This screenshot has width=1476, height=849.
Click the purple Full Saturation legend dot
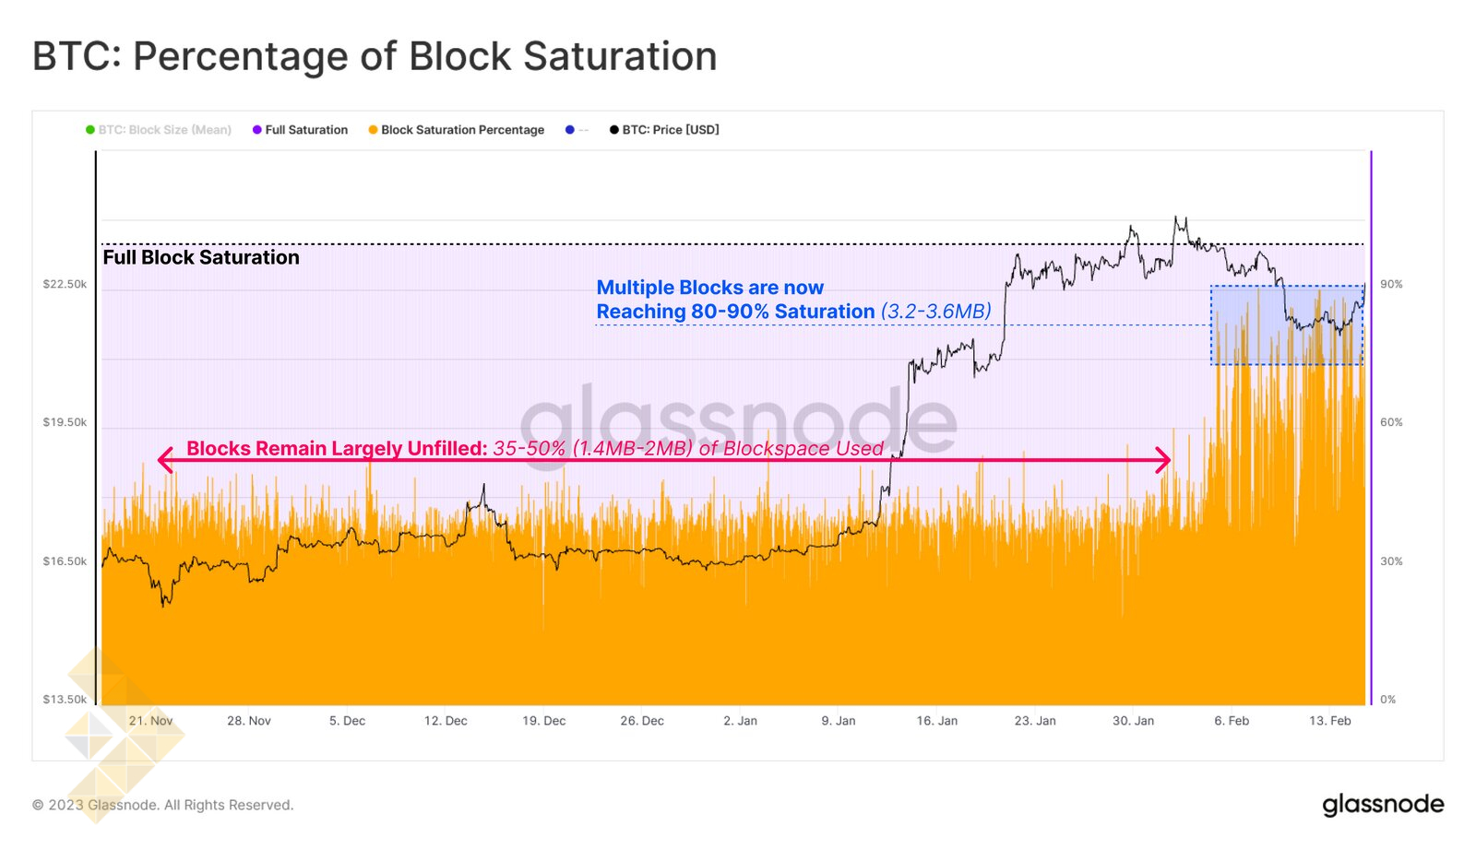[x=257, y=130]
